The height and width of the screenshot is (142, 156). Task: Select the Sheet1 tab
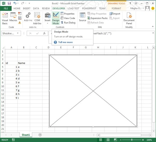26,135
